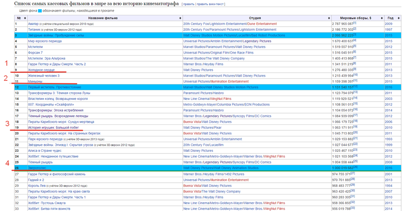Open 'Тёмный рыцарь: Возрождение легенды' link

pyautogui.click(x=58, y=116)
